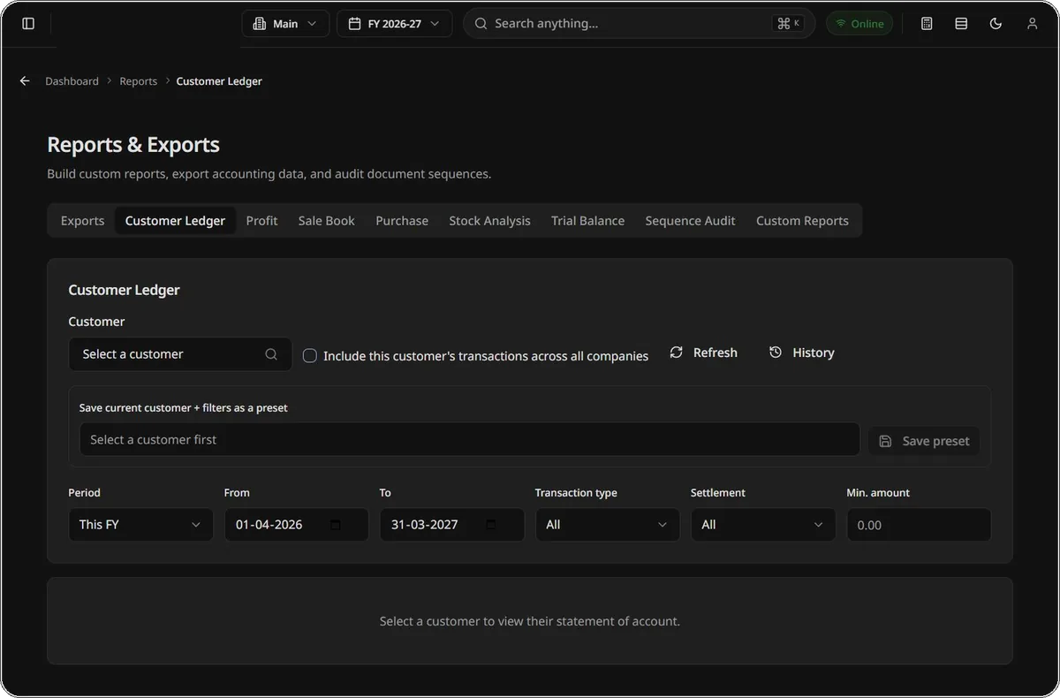Image resolution: width=1060 pixels, height=698 pixels.
Task: Click the To date 31-03-2027 field
Action: point(451,525)
